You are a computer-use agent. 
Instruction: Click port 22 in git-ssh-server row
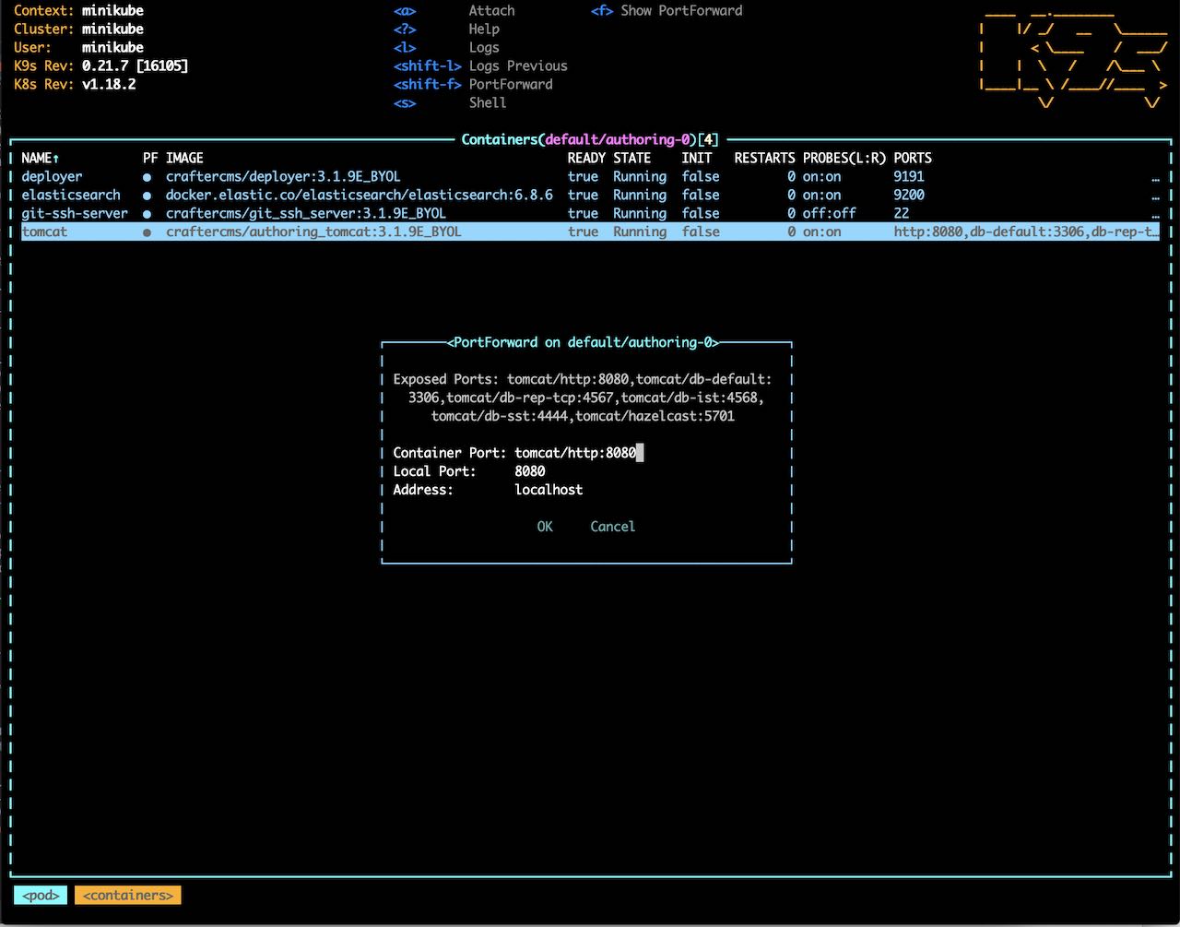901,213
